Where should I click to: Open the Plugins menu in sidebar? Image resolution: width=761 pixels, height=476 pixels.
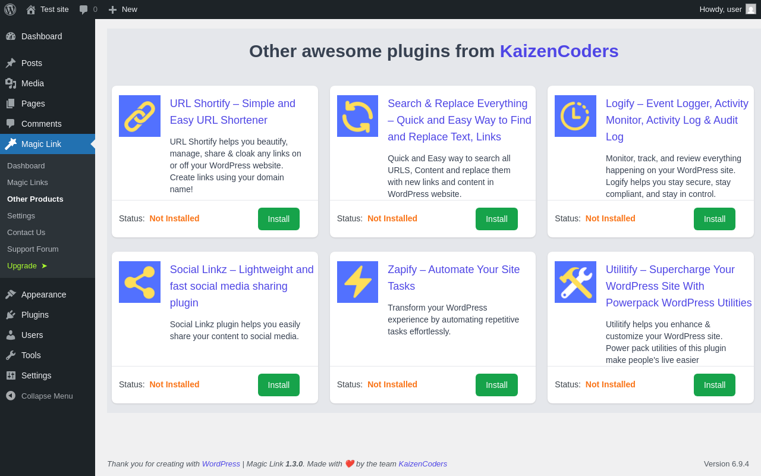point(35,315)
